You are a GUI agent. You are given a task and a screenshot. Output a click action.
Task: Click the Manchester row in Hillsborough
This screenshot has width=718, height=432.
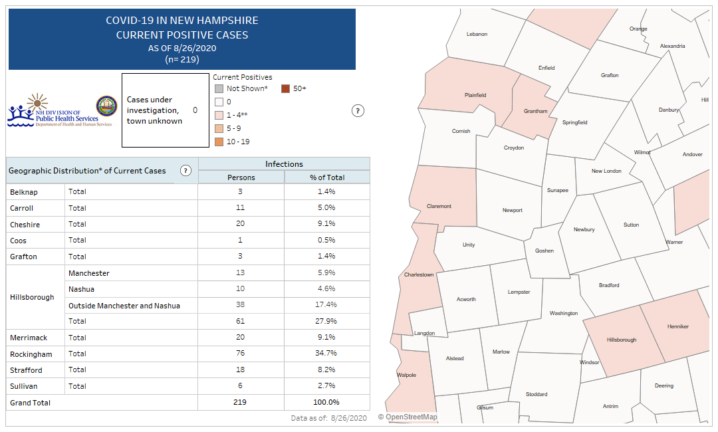(x=89, y=273)
